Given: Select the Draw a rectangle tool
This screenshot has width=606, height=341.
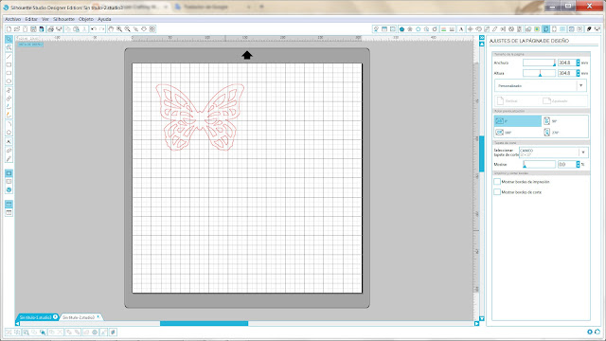Looking at the screenshot, I should (9, 64).
